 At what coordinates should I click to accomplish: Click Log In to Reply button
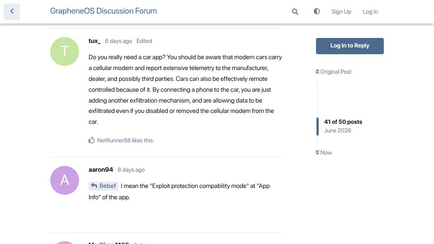[x=350, y=46]
